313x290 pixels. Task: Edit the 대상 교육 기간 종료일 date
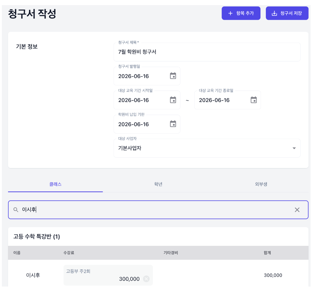click(x=228, y=100)
